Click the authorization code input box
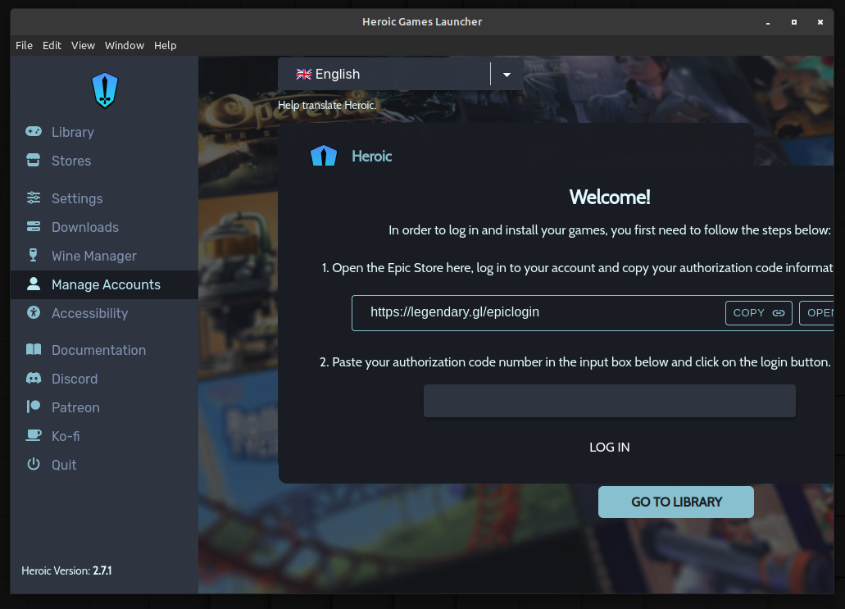Image resolution: width=845 pixels, height=609 pixels. tap(609, 400)
